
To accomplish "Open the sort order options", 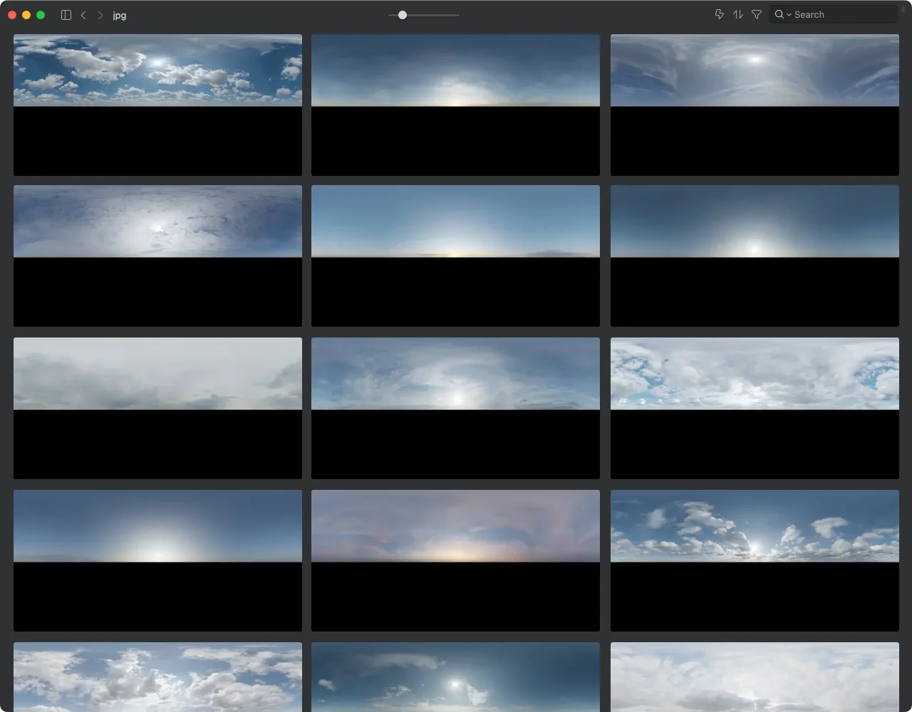I will 738,14.
